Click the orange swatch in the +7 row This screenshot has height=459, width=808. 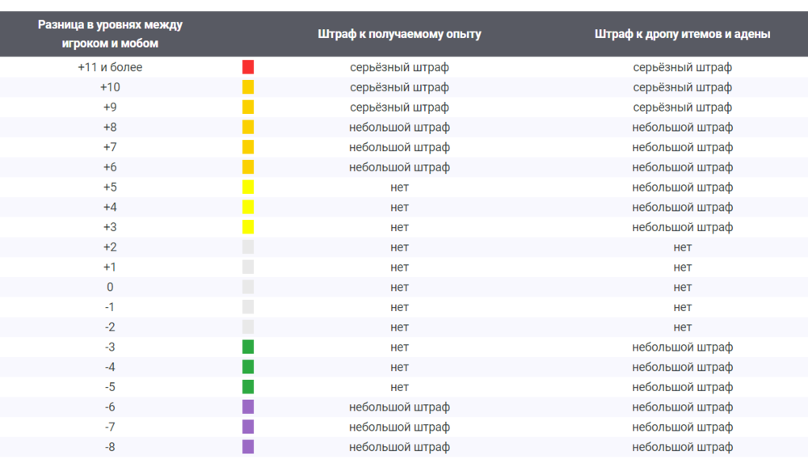[x=248, y=147]
